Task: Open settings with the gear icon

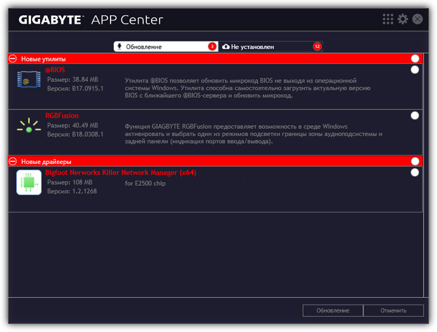Action: (402, 19)
